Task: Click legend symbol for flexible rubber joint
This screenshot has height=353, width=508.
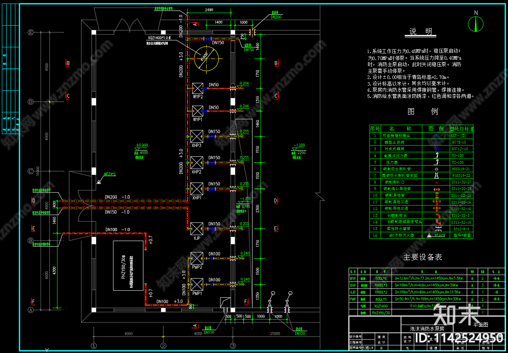Action: 436,136
